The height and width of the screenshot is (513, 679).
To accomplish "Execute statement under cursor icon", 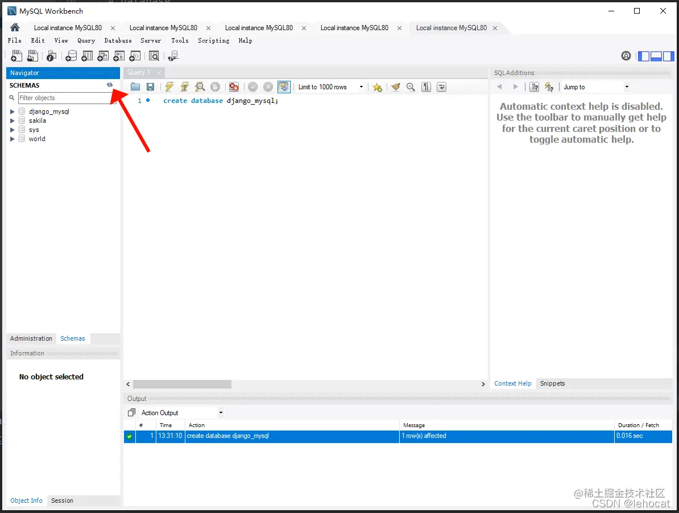I will 184,87.
